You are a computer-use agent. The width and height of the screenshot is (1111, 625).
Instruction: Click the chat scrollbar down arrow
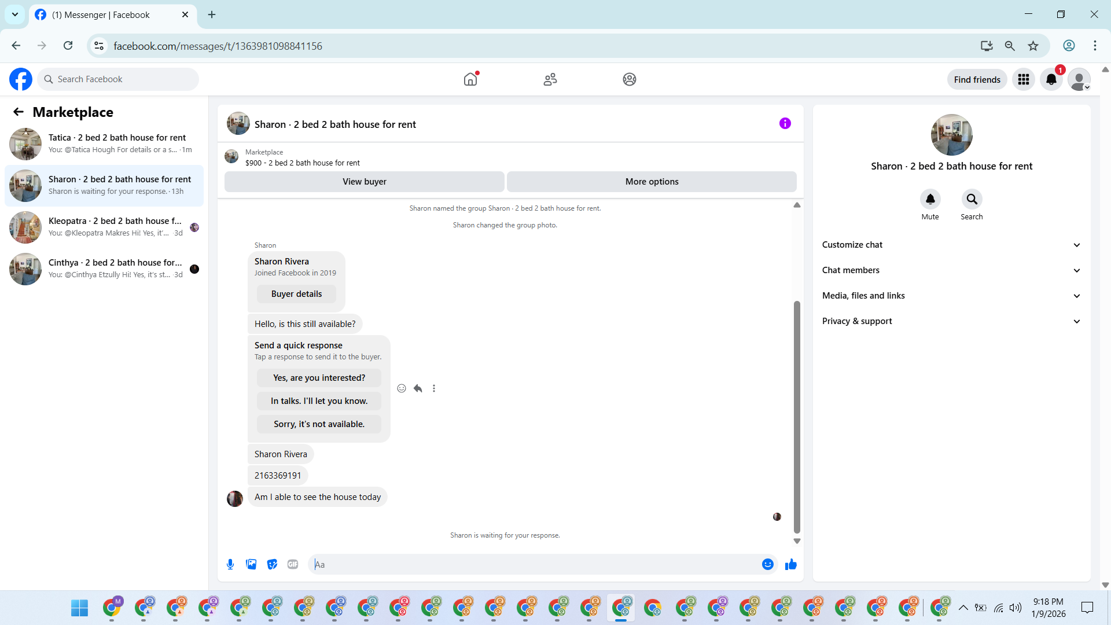[x=797, y=541]
